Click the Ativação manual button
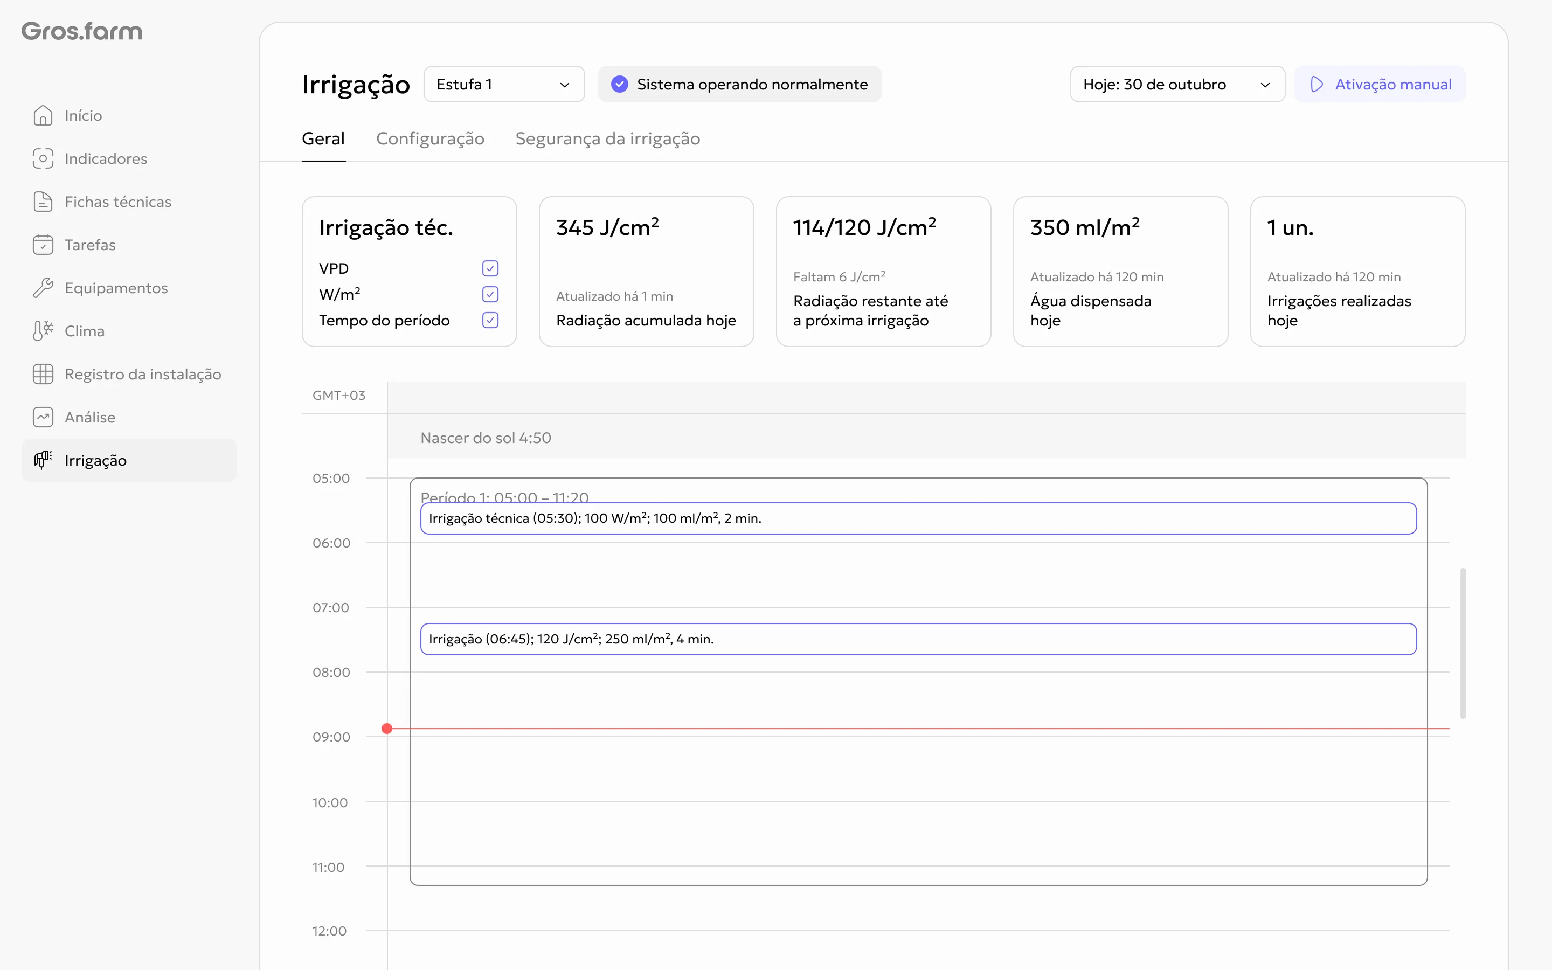1552x970 pixels. pos(1380,84)
